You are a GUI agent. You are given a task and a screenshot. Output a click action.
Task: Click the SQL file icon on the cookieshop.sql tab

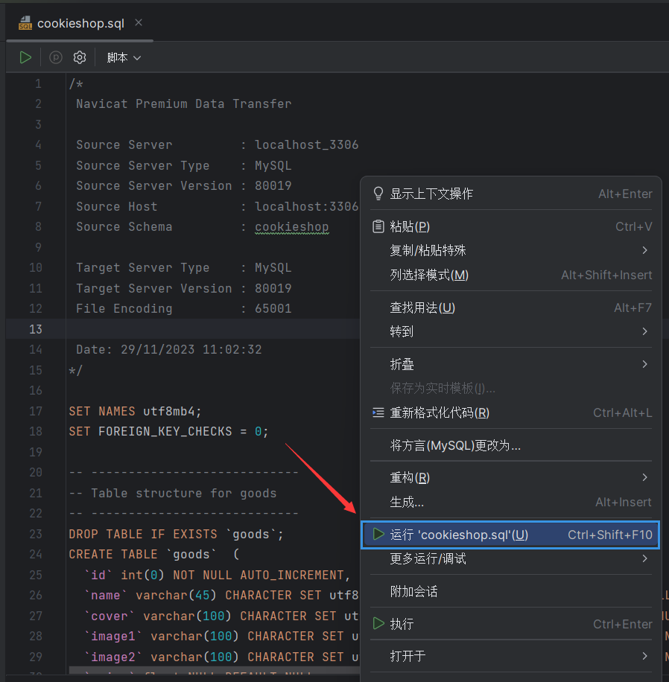(x=25, y=22)
